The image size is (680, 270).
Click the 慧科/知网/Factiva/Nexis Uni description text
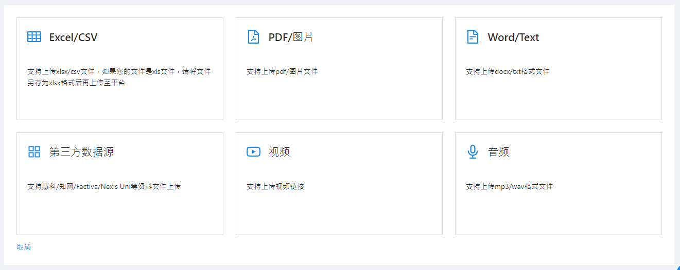(x=104, y=186)
